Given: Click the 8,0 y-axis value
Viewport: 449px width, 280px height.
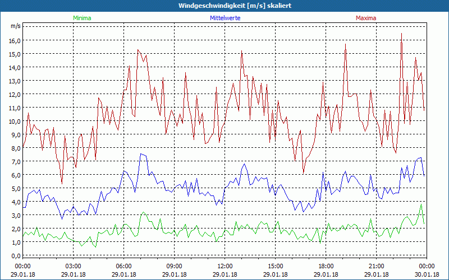Looking at the screenshot, I should coord(16,148).
